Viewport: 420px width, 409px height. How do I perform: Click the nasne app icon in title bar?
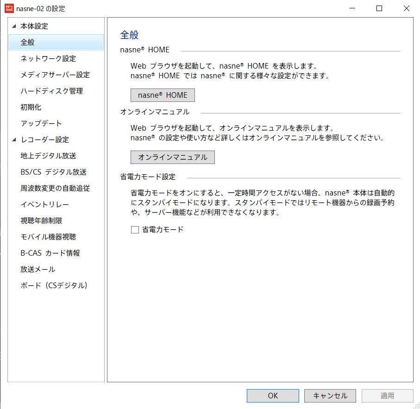pos(9,8)
